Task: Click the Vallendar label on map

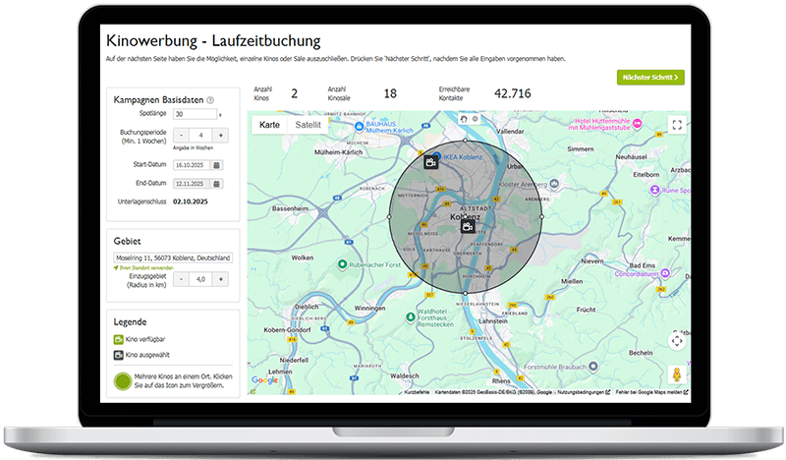Action: [x=510, y=132]
